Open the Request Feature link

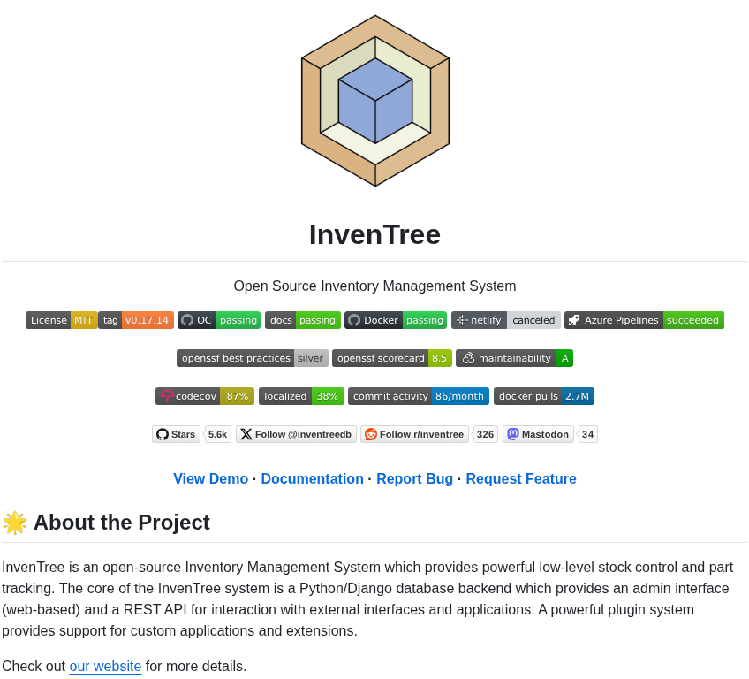click(521, 478)
